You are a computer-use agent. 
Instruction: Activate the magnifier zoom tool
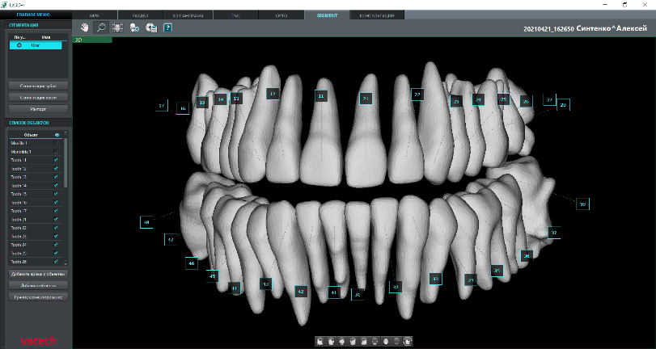101,27
